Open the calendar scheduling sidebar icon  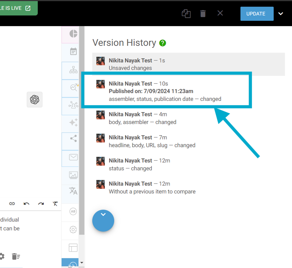(73, 52)
